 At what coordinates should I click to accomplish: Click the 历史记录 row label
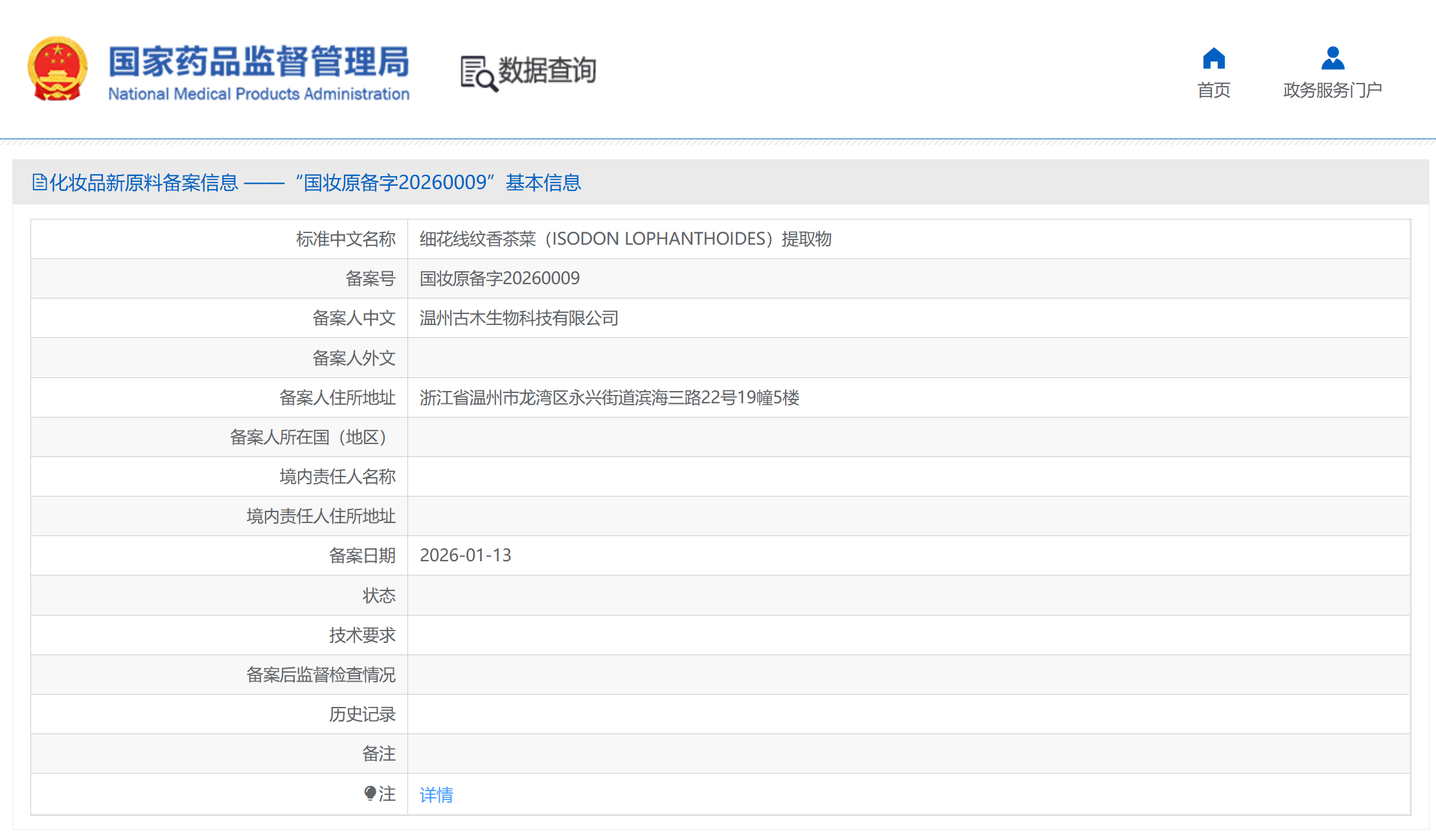pos(362,714)
